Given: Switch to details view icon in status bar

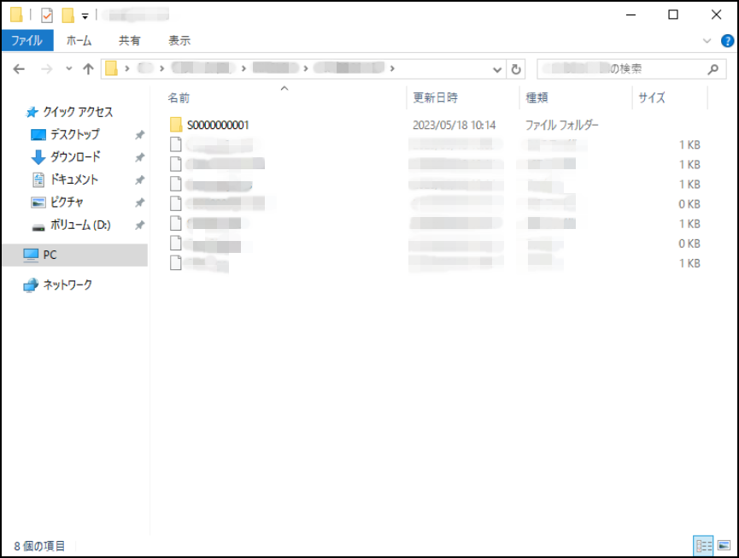Looking at the screenshot, I should (x=703, y=546).
